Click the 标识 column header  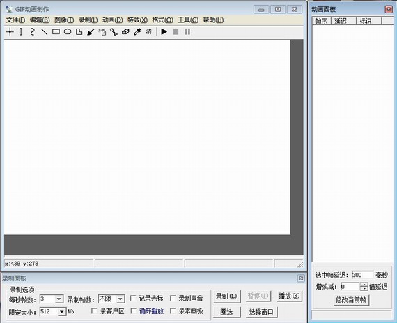368,21
